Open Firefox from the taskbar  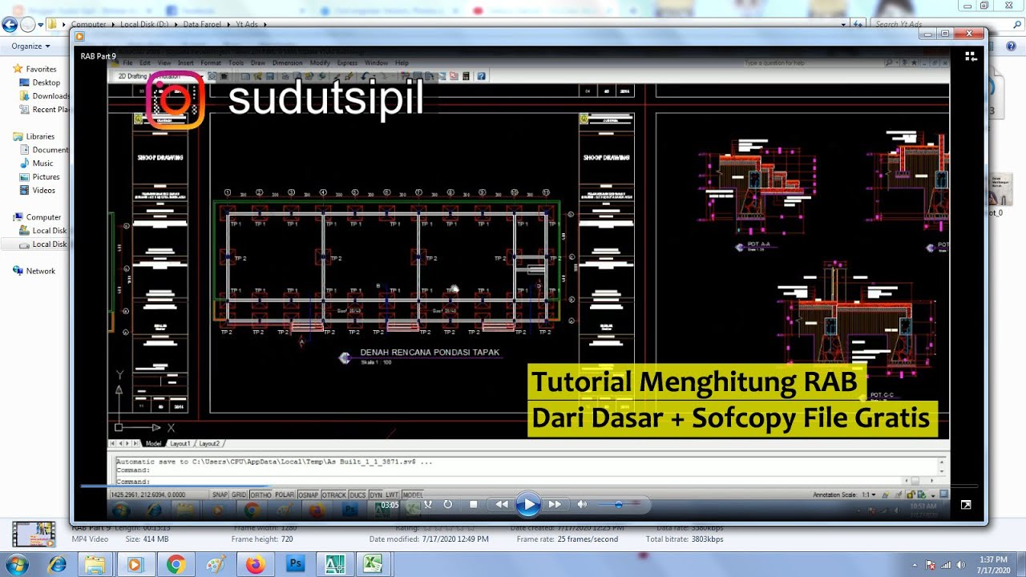pyautogui.click(x=255, y=564)
